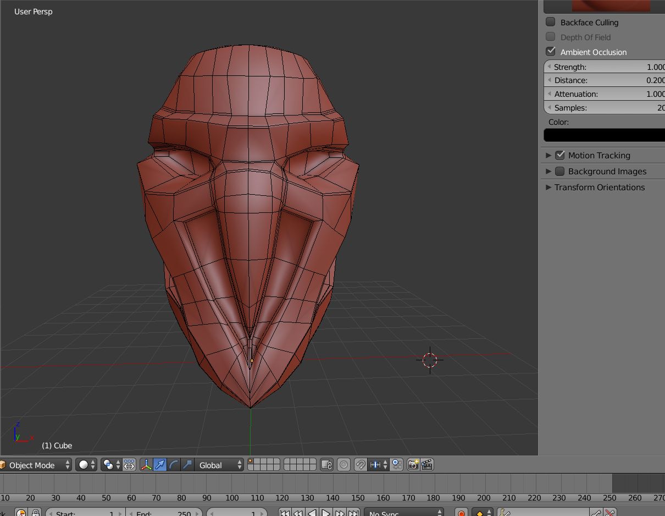The image size is (665, 516).
Task: Click the black ambient occlusion color swatch
Action: click(603, 135)
